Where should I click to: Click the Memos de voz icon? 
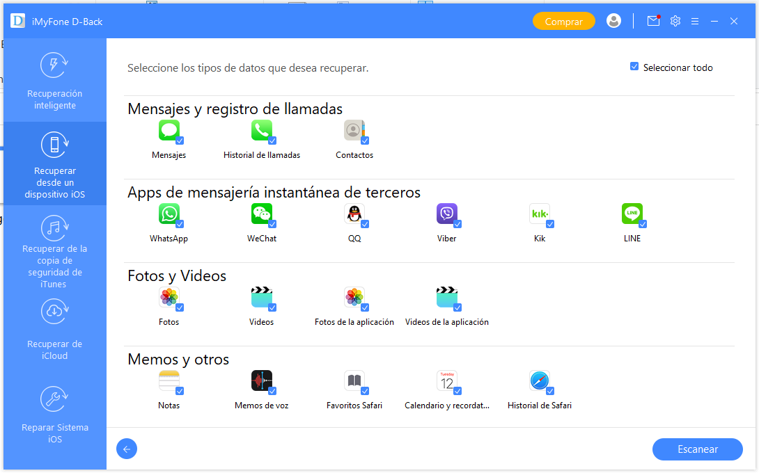click(x=261, y=380)
